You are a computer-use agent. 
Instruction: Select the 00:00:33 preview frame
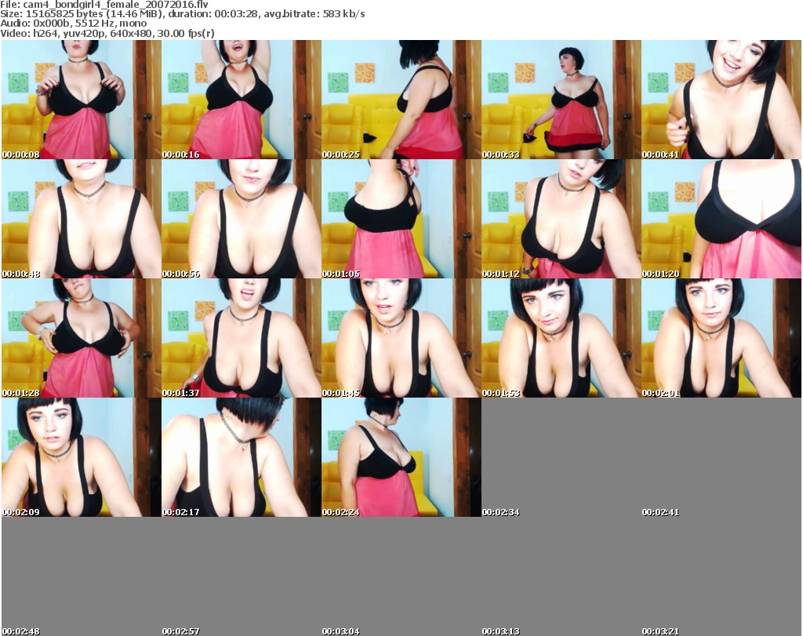[561, 100]
